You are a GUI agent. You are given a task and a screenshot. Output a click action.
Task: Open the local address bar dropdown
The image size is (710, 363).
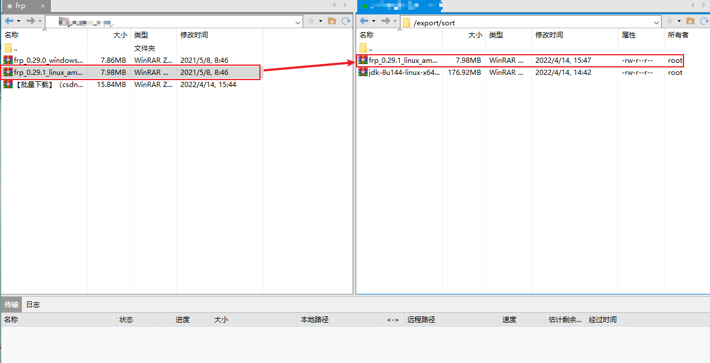pos(298,21)
